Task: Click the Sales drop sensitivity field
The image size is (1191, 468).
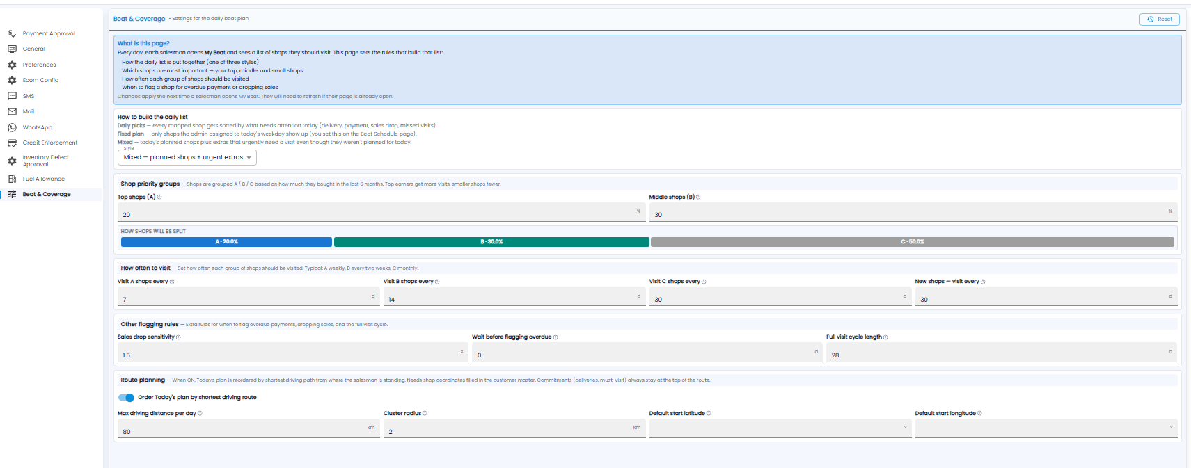Action: coord(293,353)
